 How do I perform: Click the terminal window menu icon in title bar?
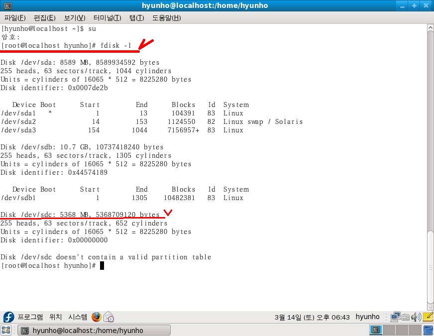coord(8,5)
